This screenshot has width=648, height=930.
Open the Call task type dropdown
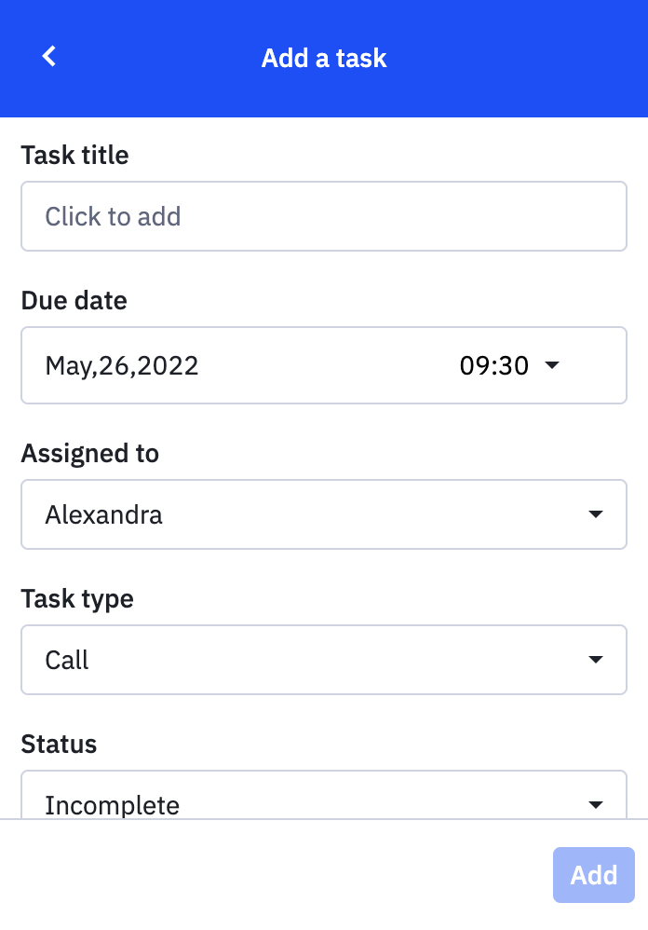click(x=324, y=660)
